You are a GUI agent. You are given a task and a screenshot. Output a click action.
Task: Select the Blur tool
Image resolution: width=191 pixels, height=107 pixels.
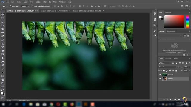(3, 58)
